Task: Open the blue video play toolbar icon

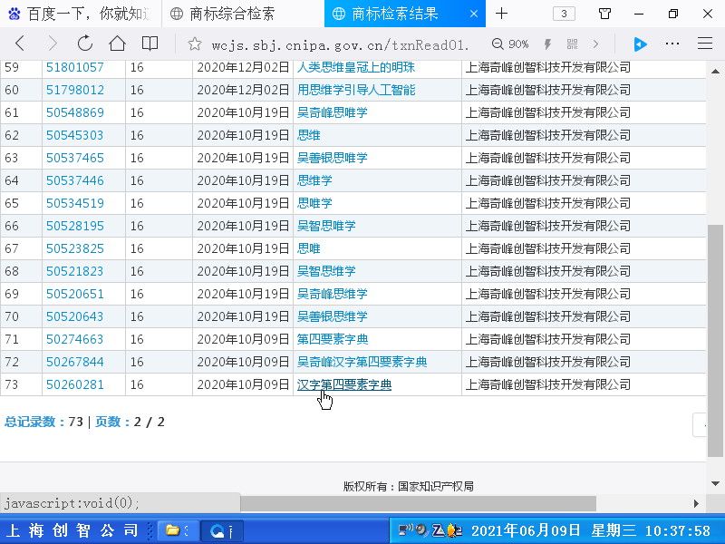Action: [640, 44]
